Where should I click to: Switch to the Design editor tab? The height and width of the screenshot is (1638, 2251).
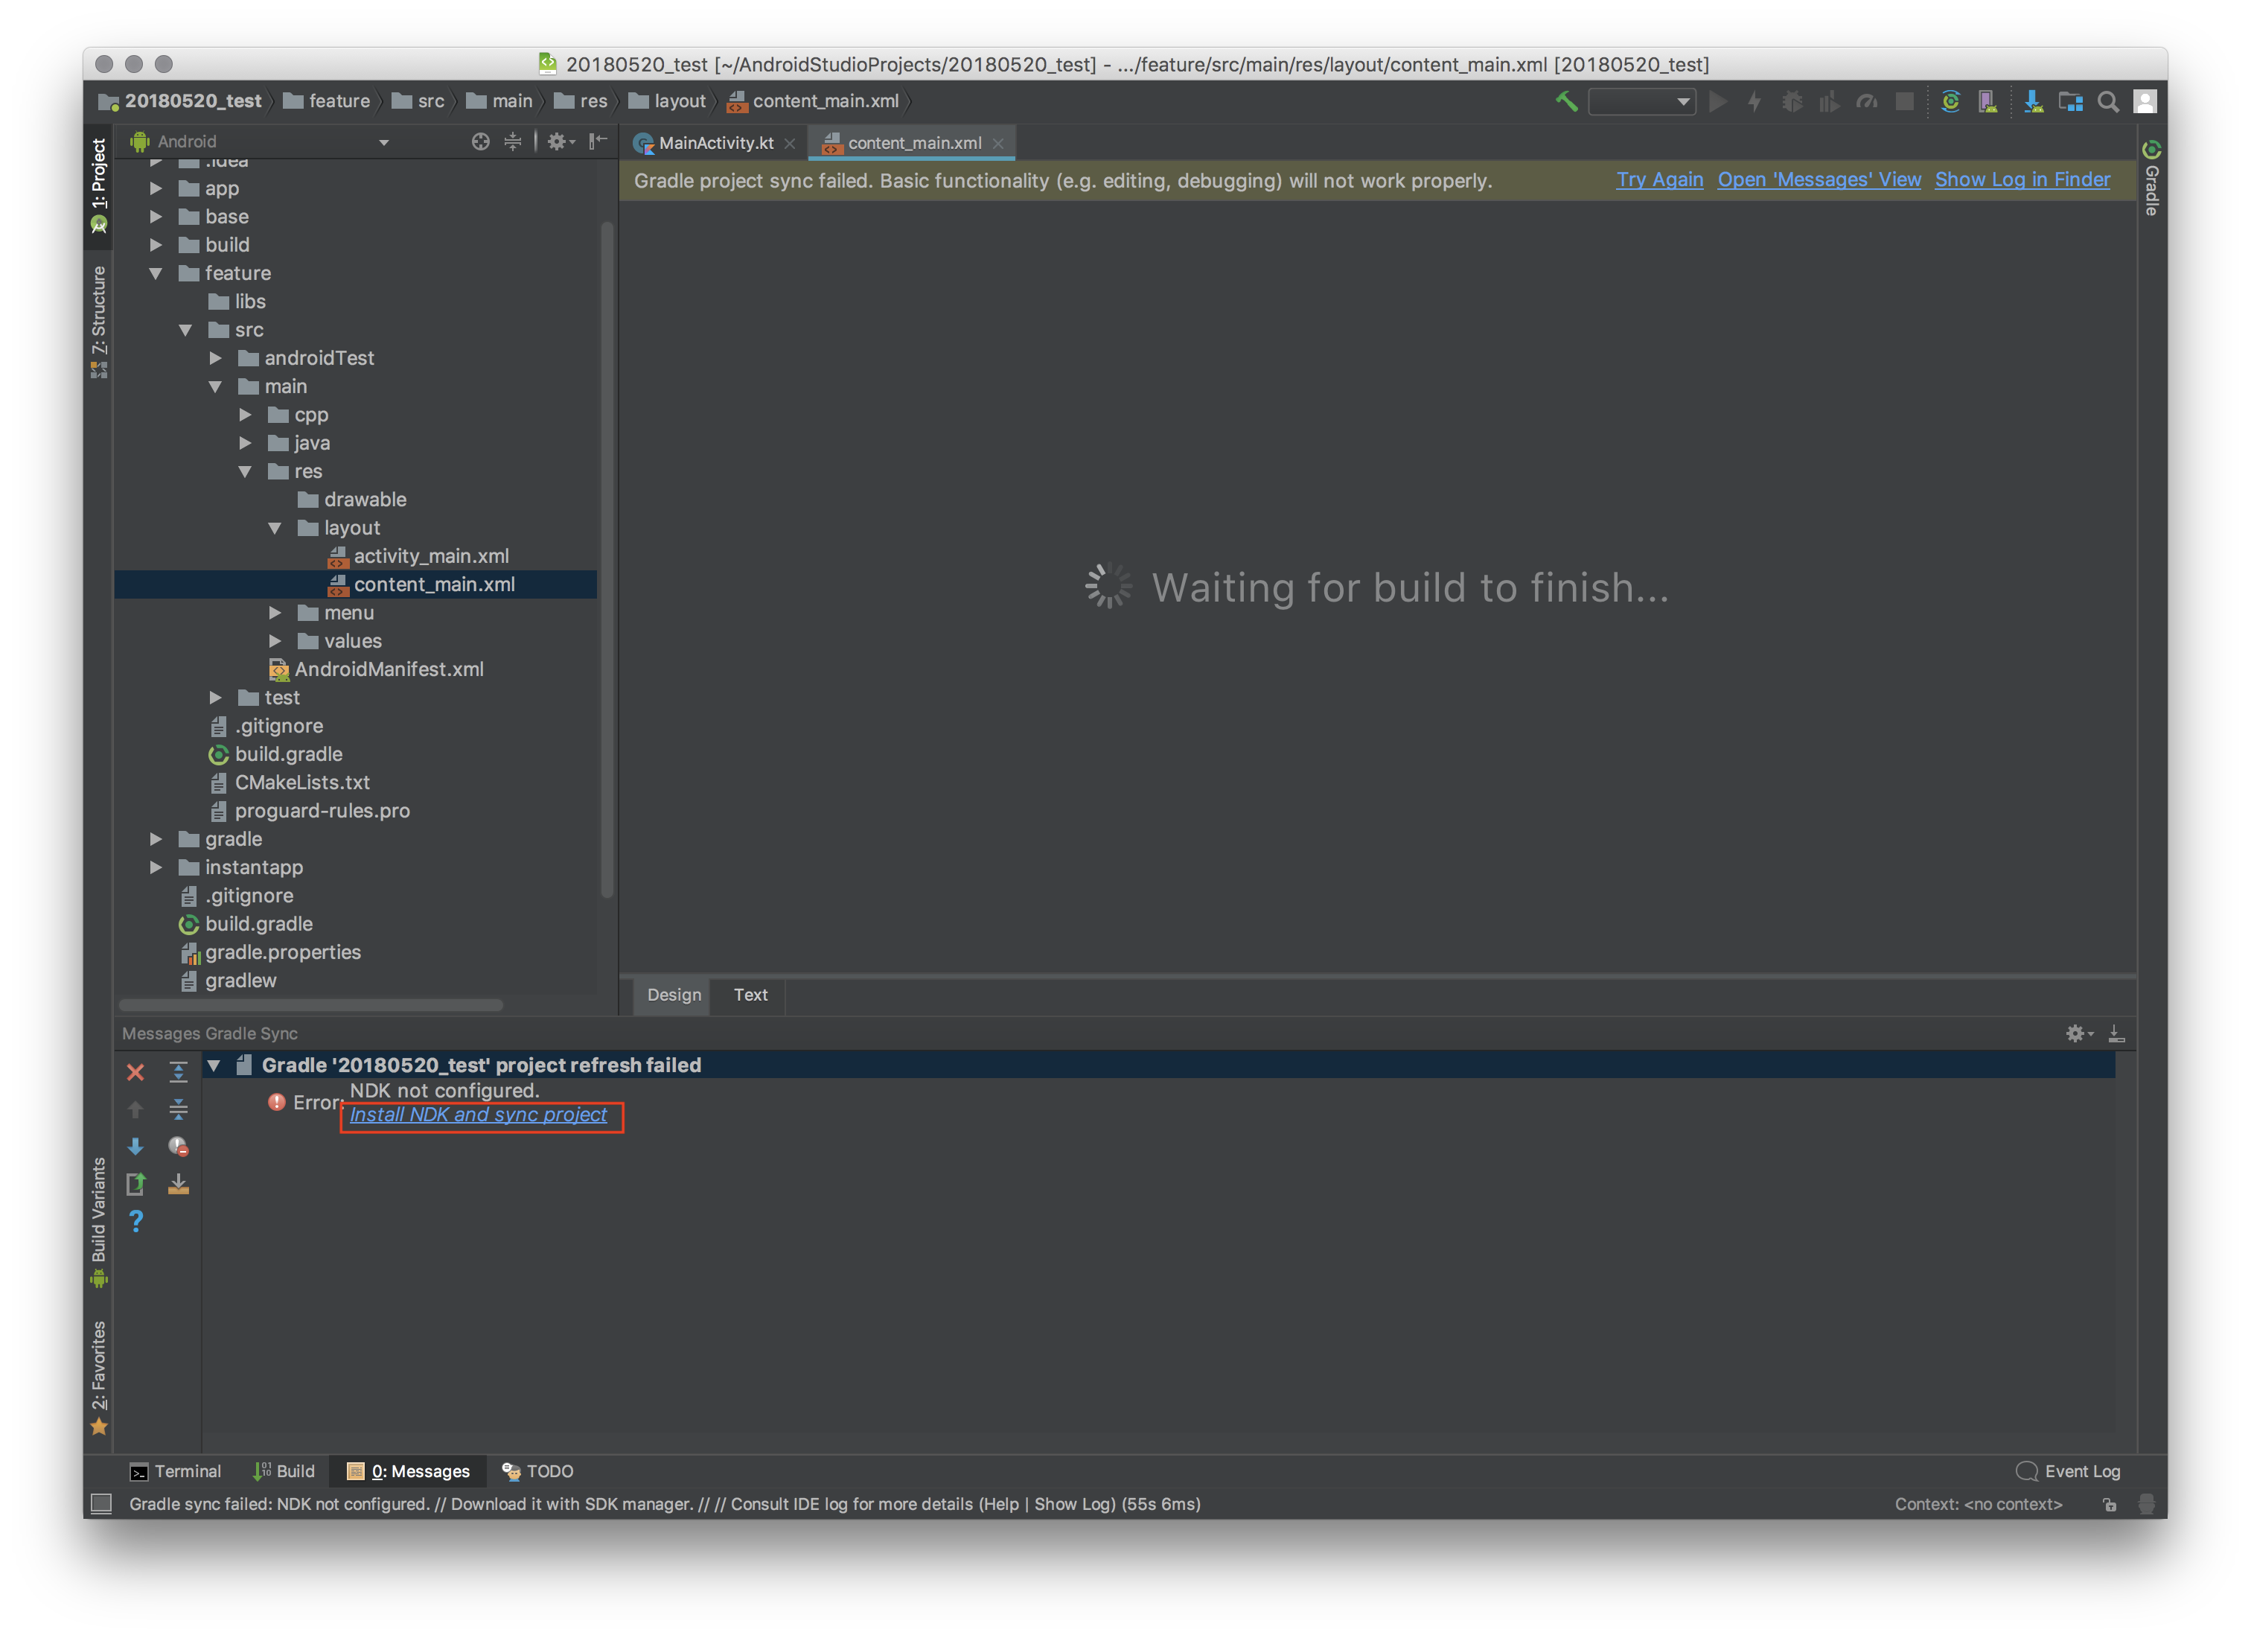point(674,994)
